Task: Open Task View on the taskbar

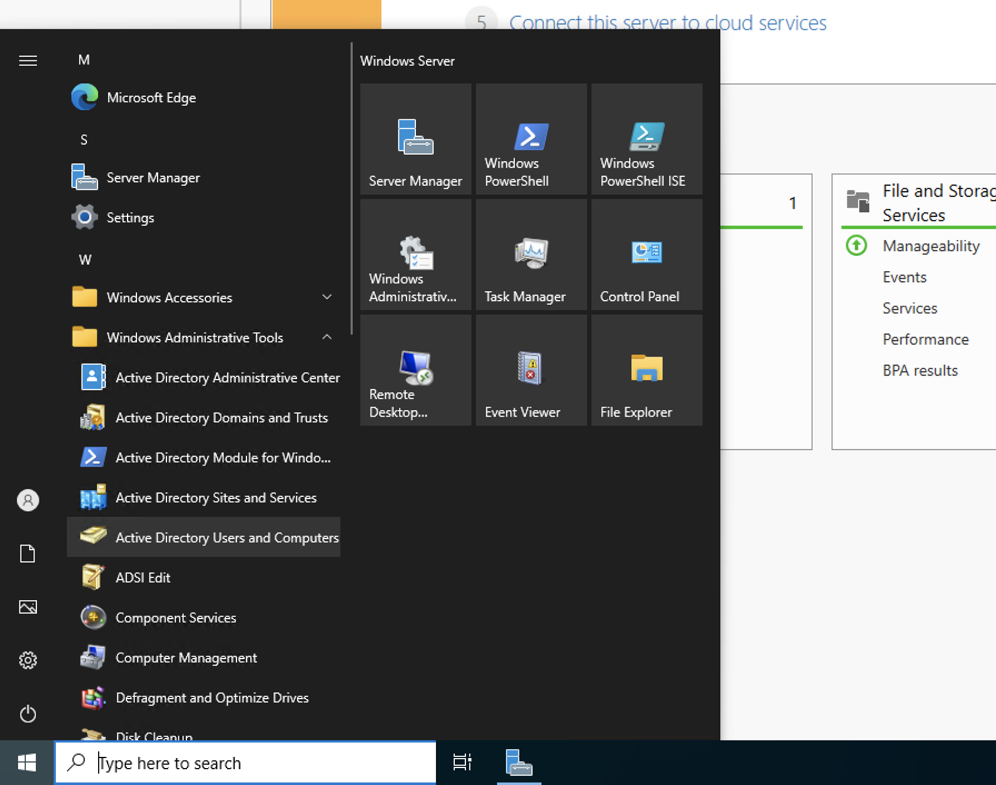Action: 462,763
